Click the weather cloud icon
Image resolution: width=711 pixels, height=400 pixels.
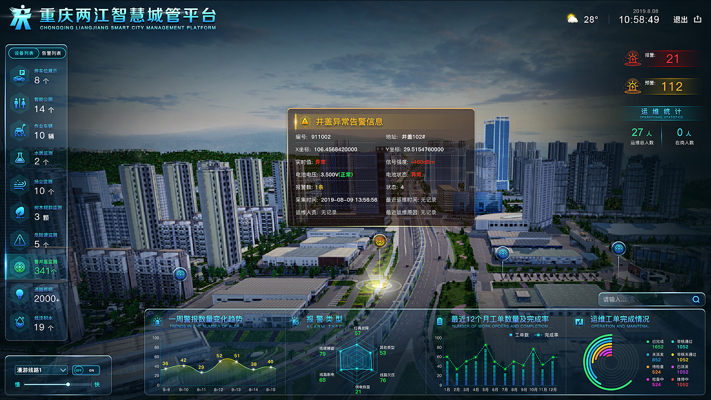[573, 19]
